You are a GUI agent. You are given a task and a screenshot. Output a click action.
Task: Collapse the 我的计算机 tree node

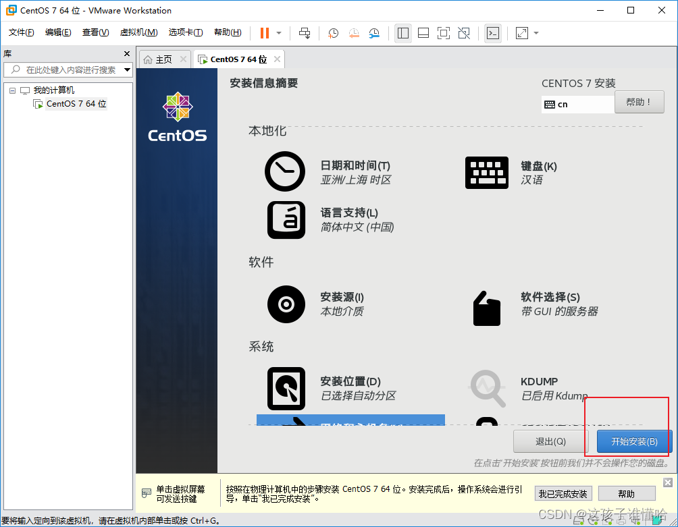pyautogui.click(x=13, y=90)
